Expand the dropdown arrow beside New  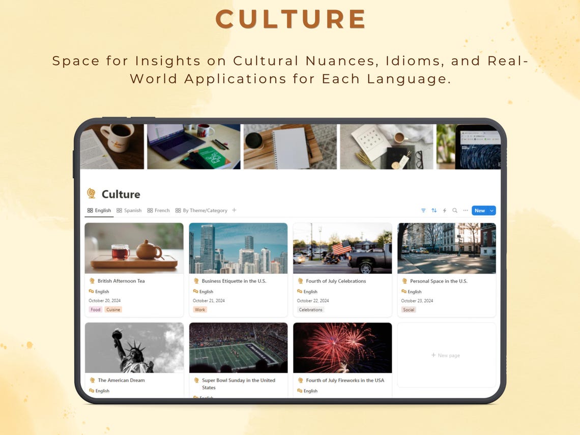point(492,211)
